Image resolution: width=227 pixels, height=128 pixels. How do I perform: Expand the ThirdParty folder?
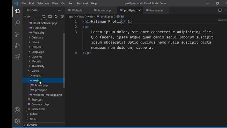coord(38,66)
